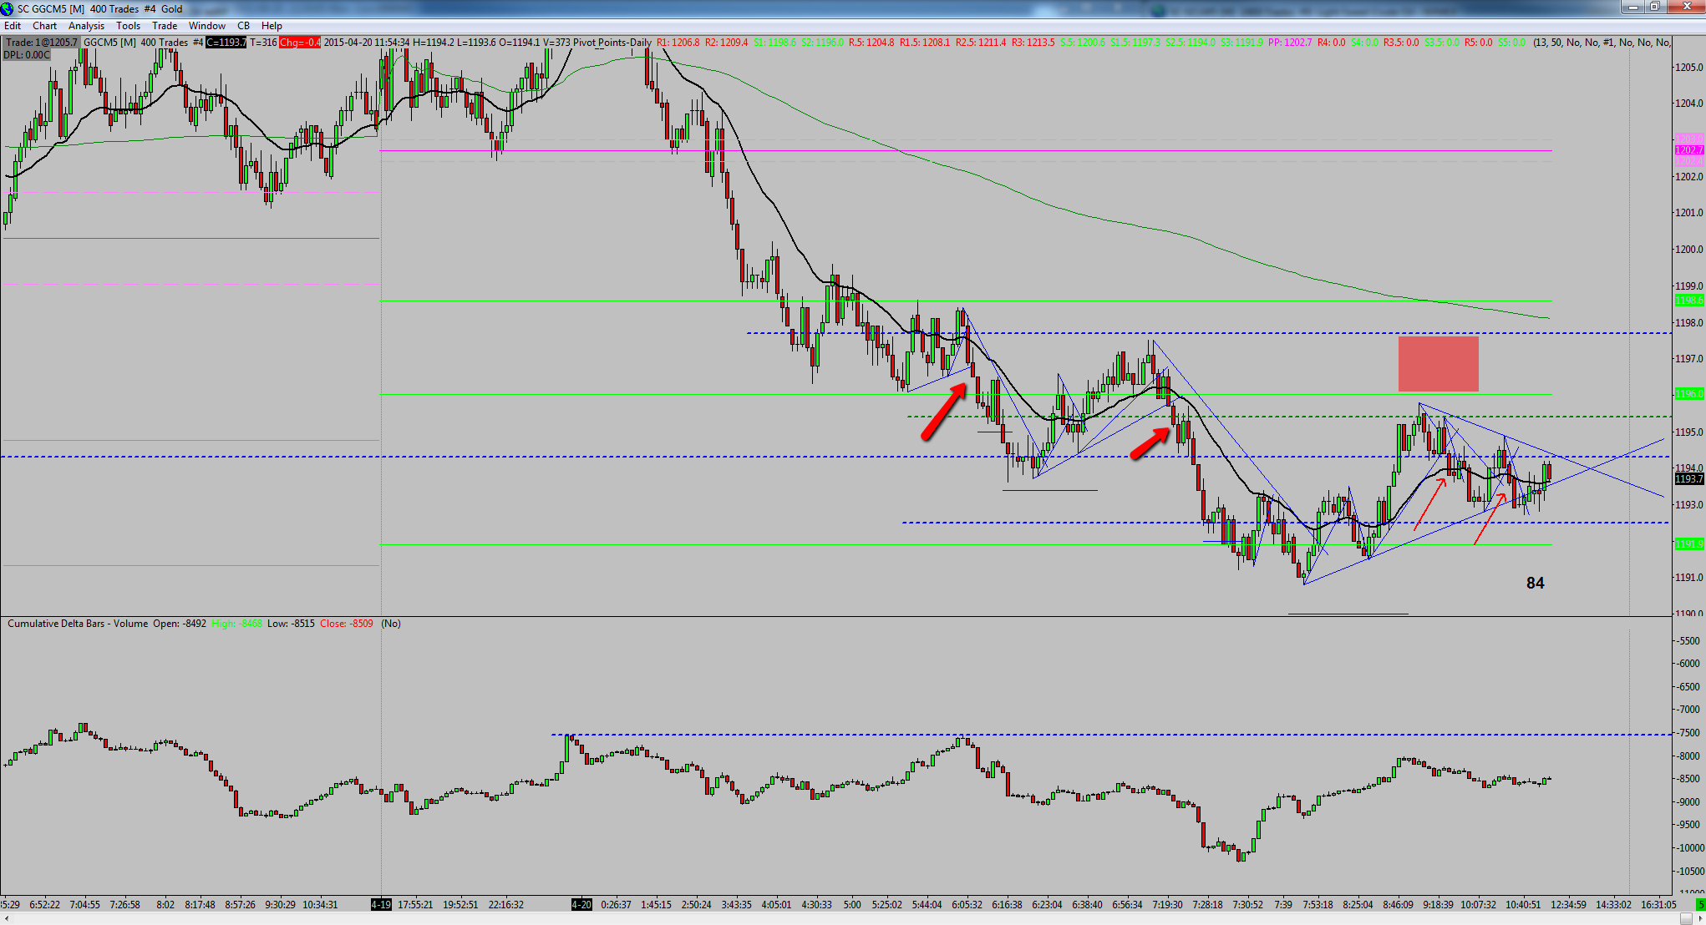Minimize the Sierra Chart window
The height and width of the screenshot is (925, 1706).
pyautogui.click(x=1634, y=8)
